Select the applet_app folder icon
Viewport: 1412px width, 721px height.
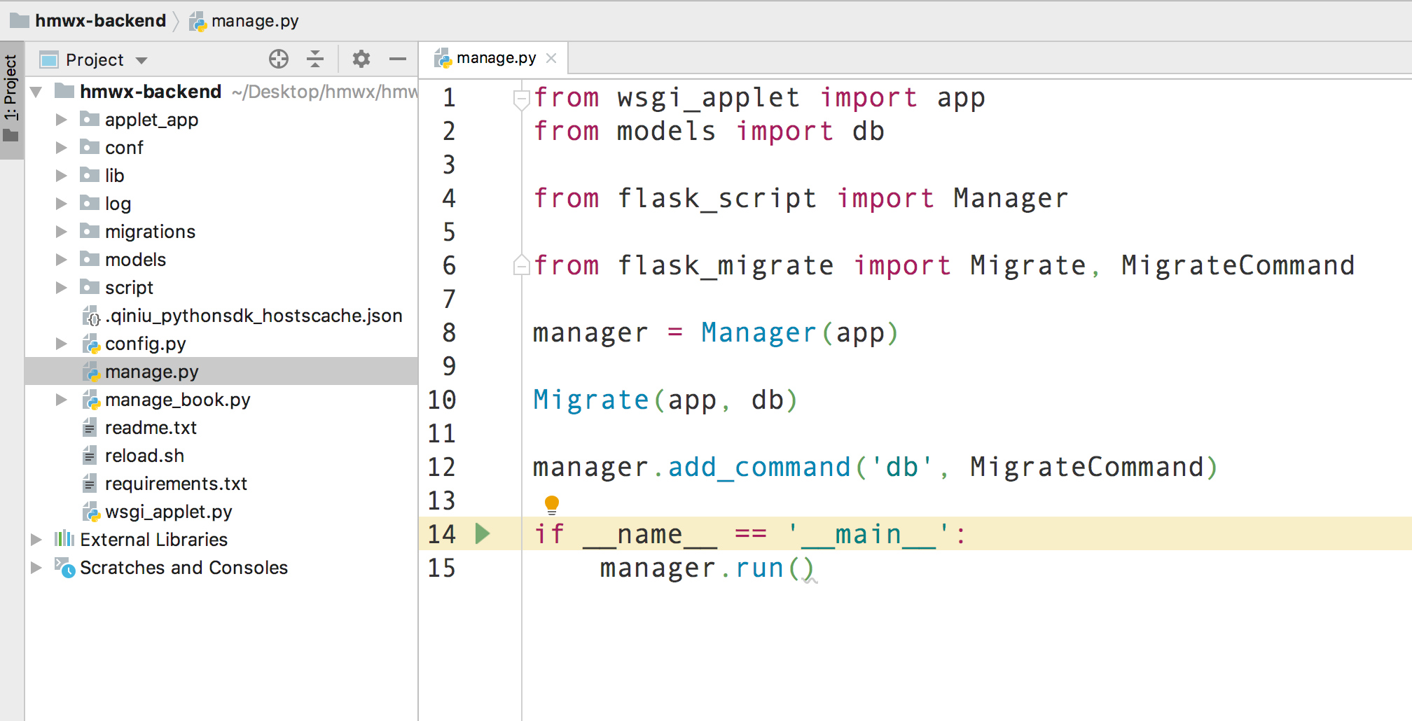(90, 119)
